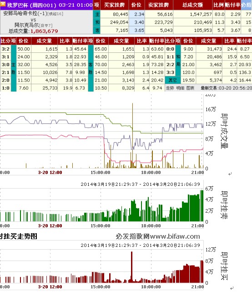Click the tall volume spike in the trend chart

click(x=133, y=136)
